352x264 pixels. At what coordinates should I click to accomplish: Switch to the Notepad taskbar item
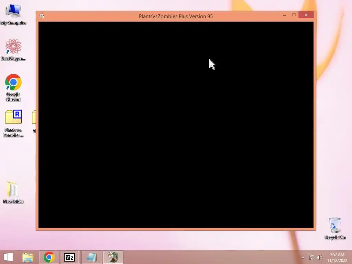point(91,257)
